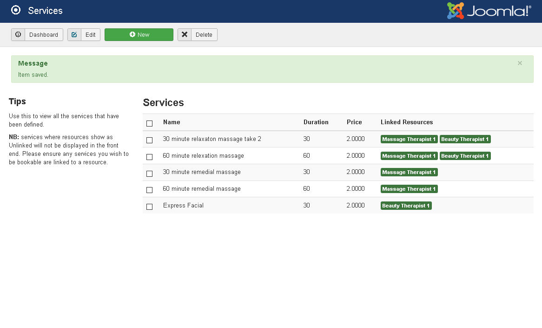
Task: Click Massage Therapist 1 badge in 30 minute remedial row
Action: pyautogui.click(x=409, y=172)
